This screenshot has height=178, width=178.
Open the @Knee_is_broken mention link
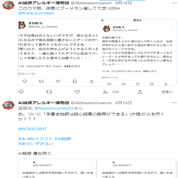[x=36, y=13]
